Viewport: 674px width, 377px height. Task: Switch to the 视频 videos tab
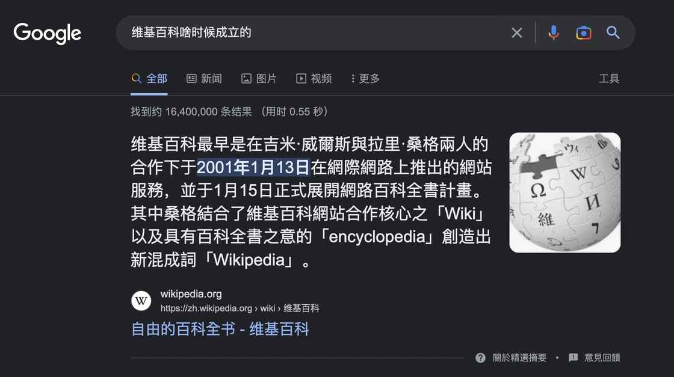click(x=314, y=79)
